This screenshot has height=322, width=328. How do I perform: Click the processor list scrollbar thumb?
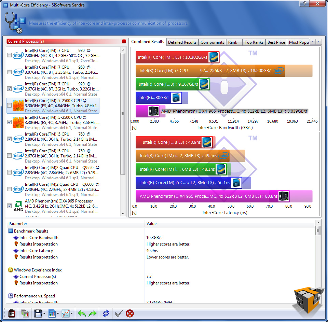pyautogui.click(x=123, y=114)
